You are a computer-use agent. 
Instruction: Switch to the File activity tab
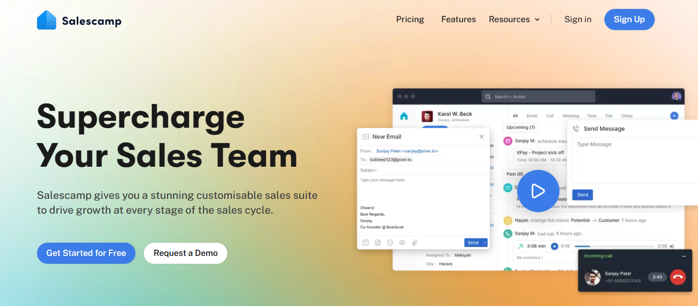tap(609, 116)
